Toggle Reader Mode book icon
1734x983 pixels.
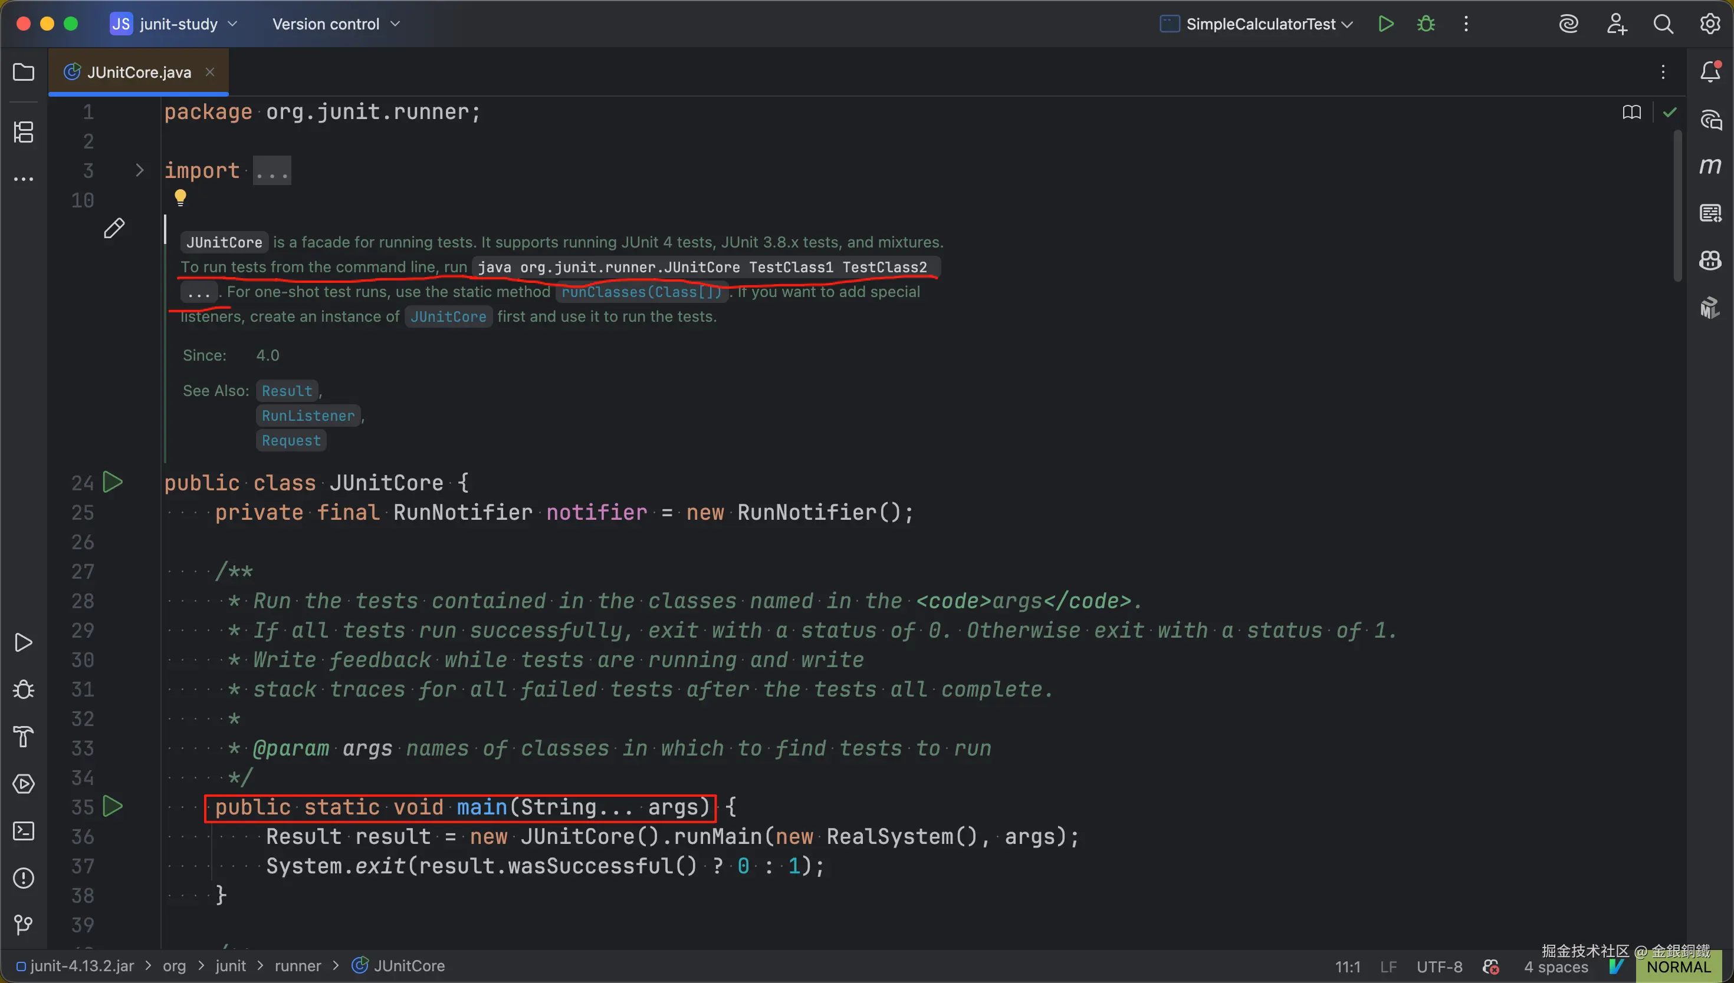click(x=1631, y=112)
